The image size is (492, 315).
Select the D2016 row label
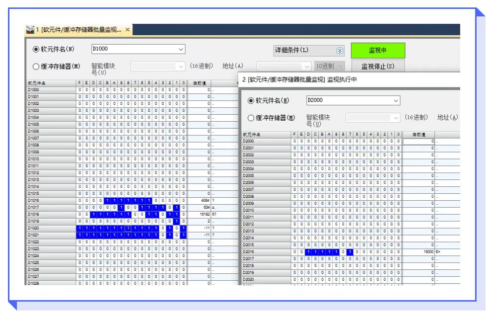[266, 252]
